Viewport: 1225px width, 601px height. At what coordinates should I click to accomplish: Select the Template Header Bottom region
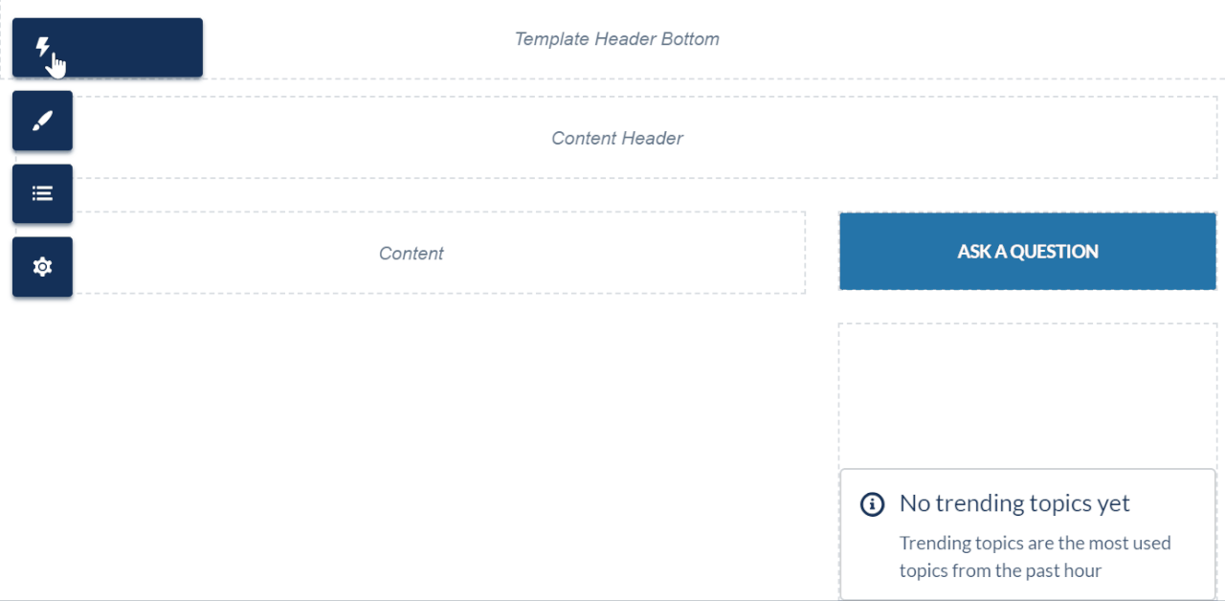point(616,39)
